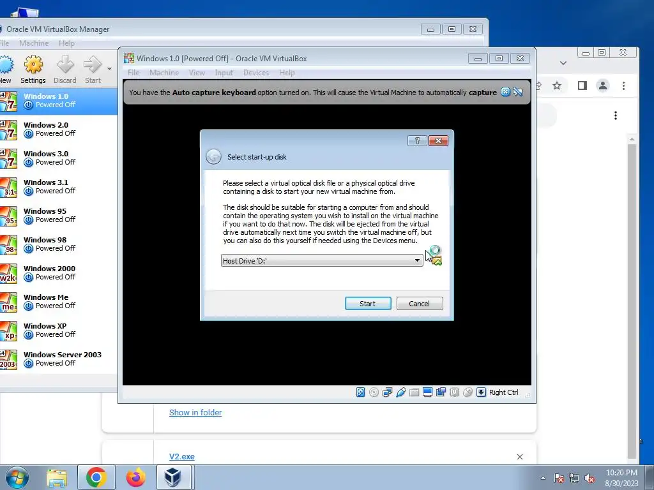Screen dimensions: 654x490
Task: Click the Show in folder link in Chrome
Action: (195, 413)
